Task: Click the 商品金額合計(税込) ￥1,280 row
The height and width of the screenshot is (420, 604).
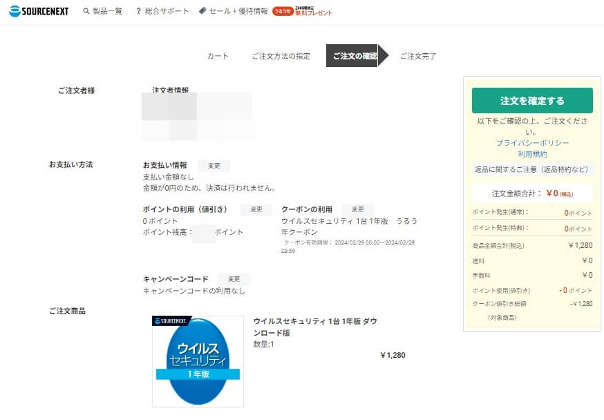Action: tap(532, 246)
